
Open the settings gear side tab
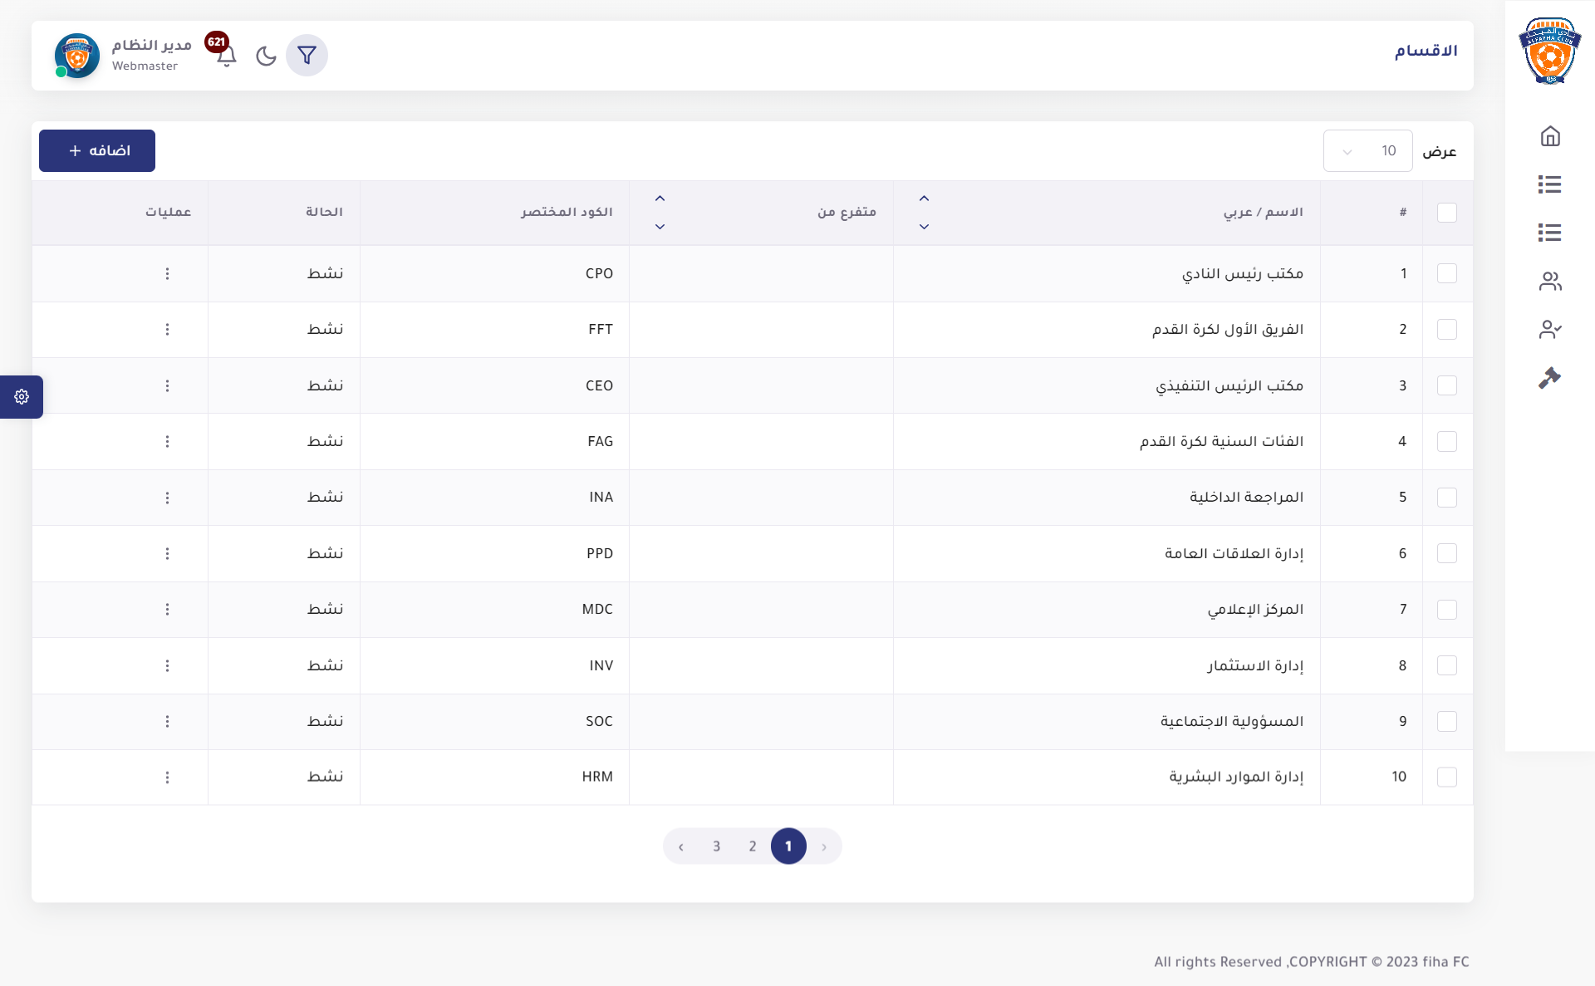[x=22, y=397]
